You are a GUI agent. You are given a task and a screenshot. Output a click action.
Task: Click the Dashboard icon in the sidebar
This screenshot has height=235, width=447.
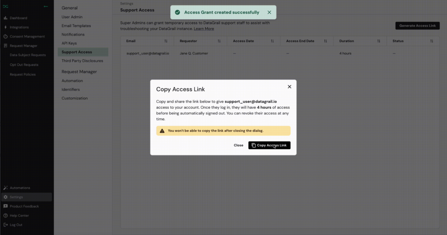point(6,18)
